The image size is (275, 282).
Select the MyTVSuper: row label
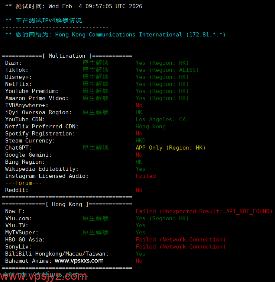click(20, 233)
